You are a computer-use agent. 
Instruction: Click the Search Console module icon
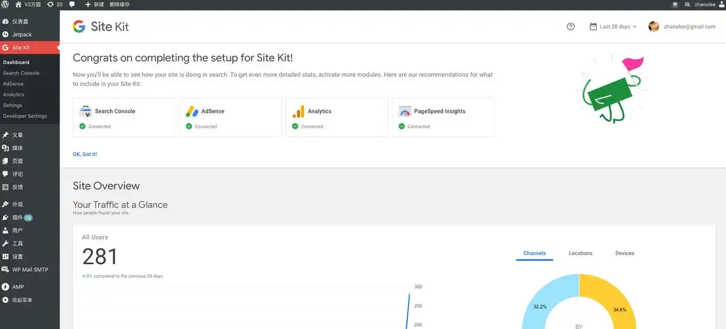[x=85, y=111]
